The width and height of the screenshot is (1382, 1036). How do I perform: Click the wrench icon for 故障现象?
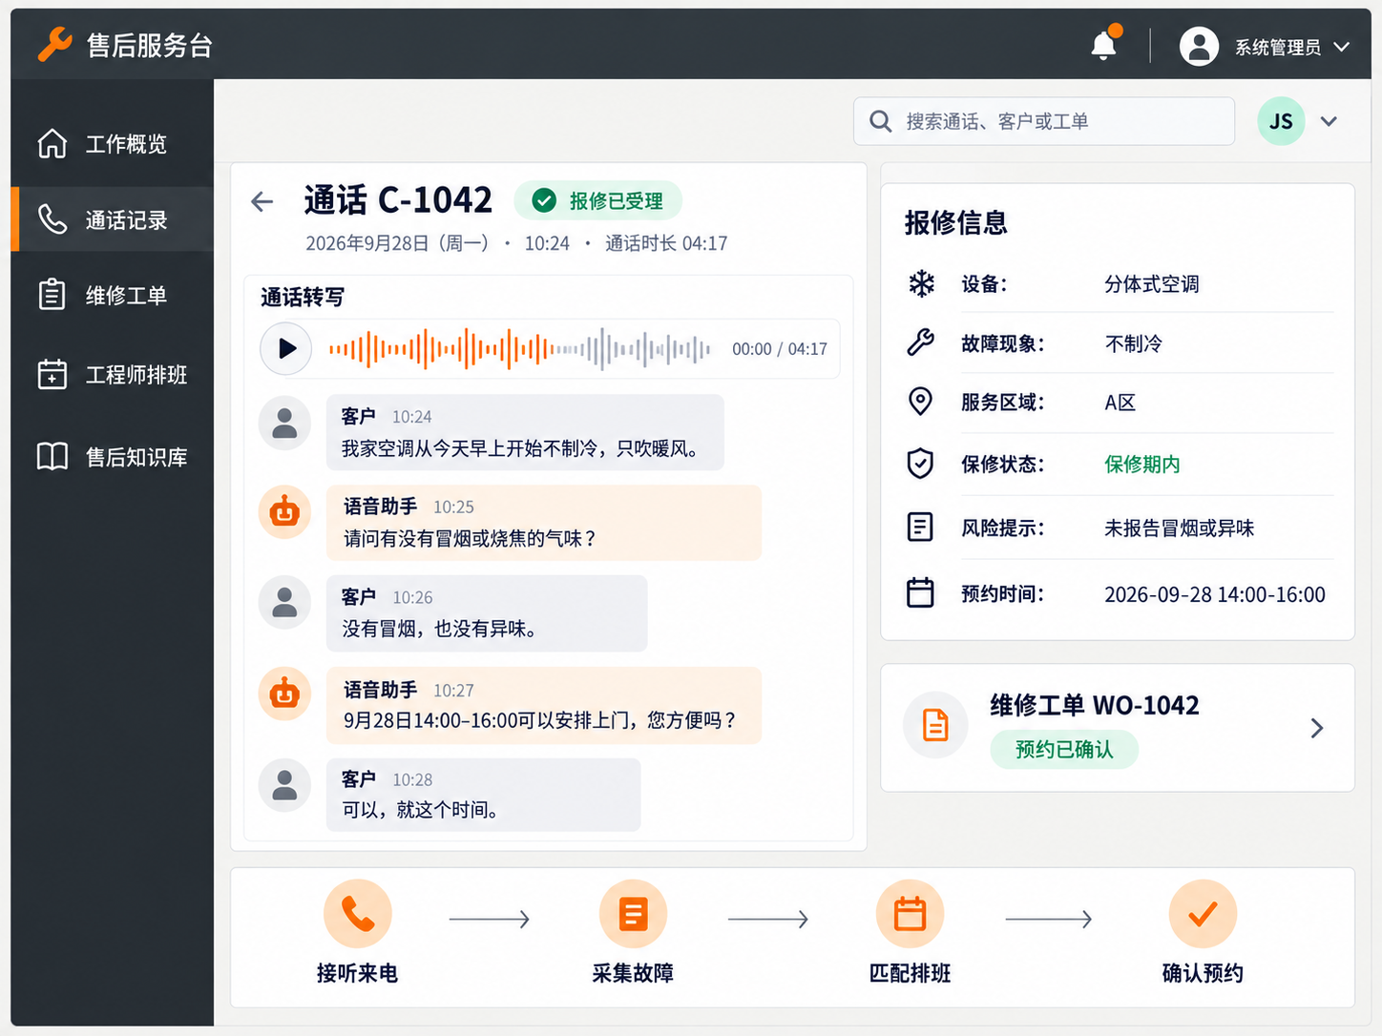click(x=921, y=342)
